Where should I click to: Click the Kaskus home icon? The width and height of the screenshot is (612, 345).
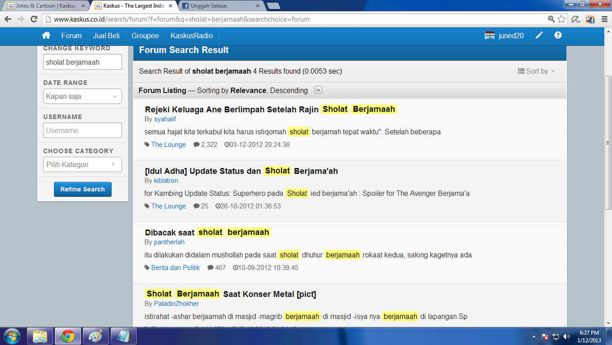click(46, 35)
